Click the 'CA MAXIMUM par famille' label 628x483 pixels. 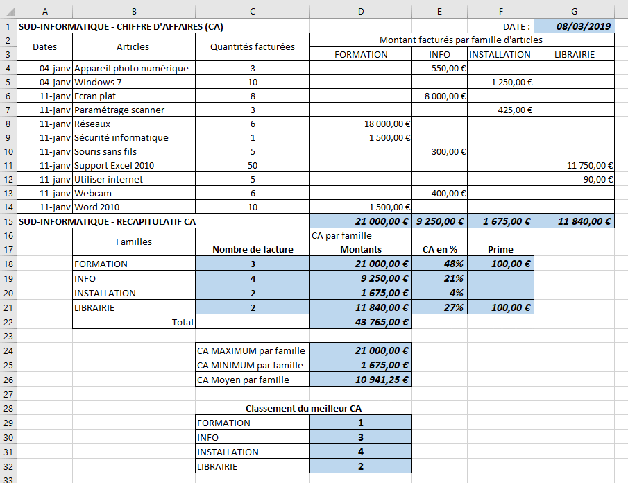pos(253,350)
